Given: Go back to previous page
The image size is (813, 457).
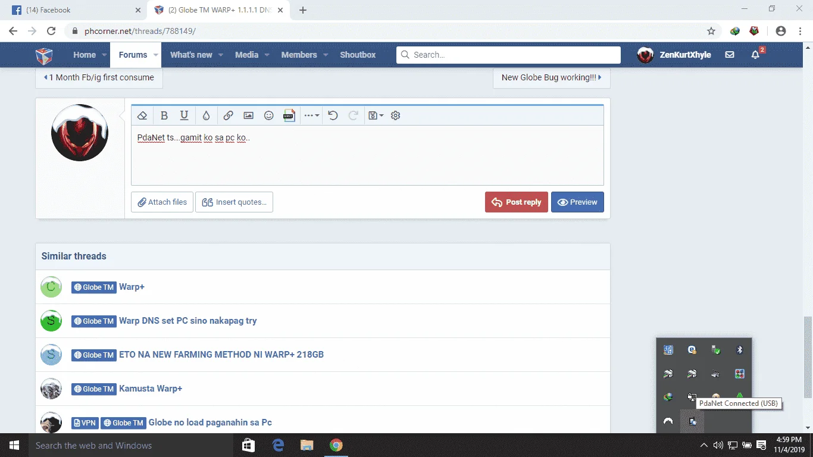Looking at the screenshot, I should pyautogui.click(x=13, y=31).
